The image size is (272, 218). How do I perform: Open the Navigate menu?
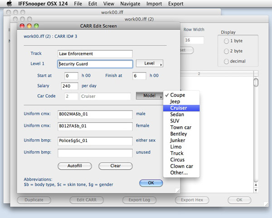130,4
